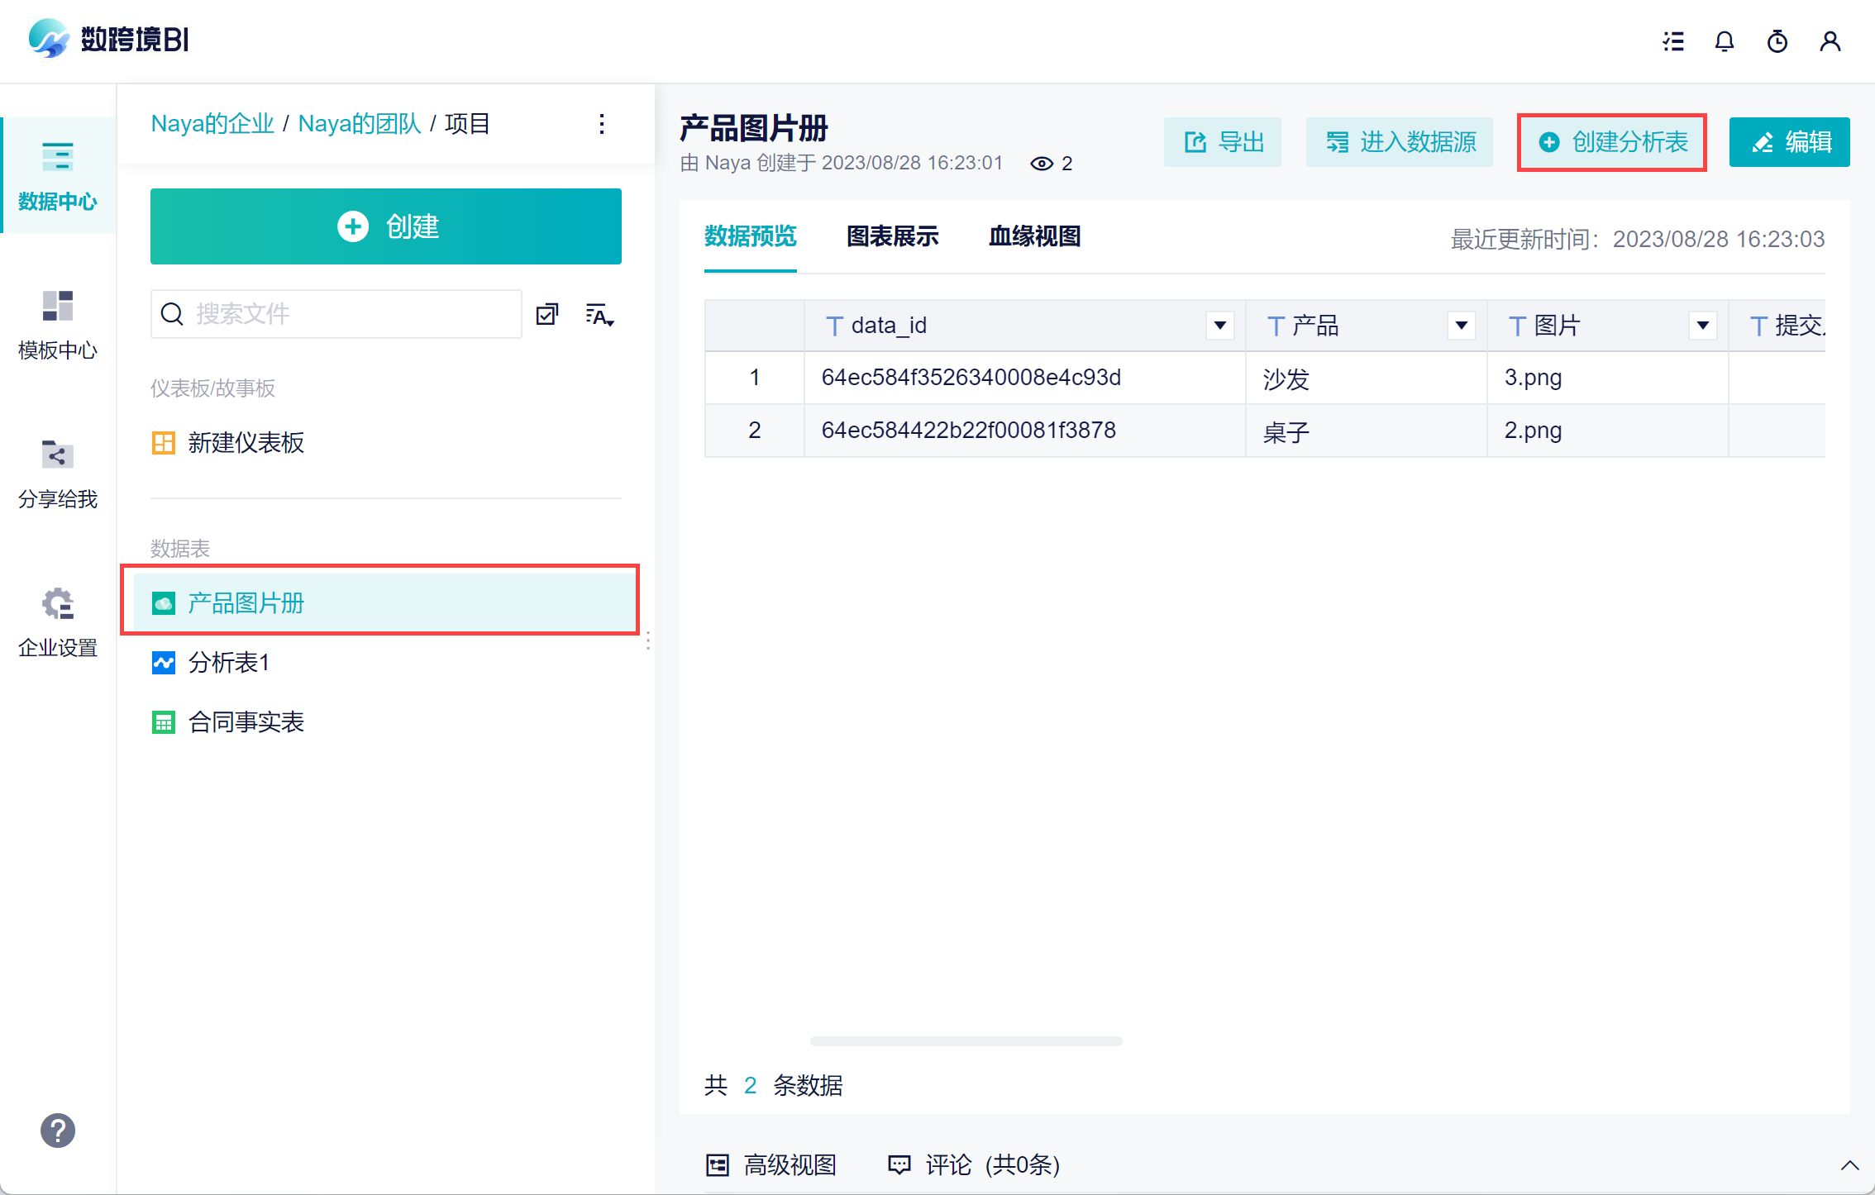
Task: Open 企业设置 from the sidebar
Action: (58, 621)
